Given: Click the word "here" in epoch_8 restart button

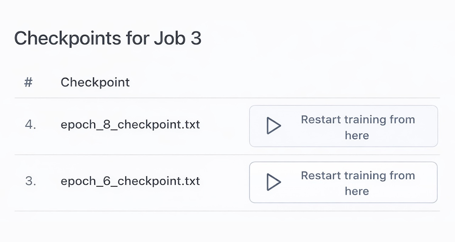Looking at the screenshot, I should [357, 135].
